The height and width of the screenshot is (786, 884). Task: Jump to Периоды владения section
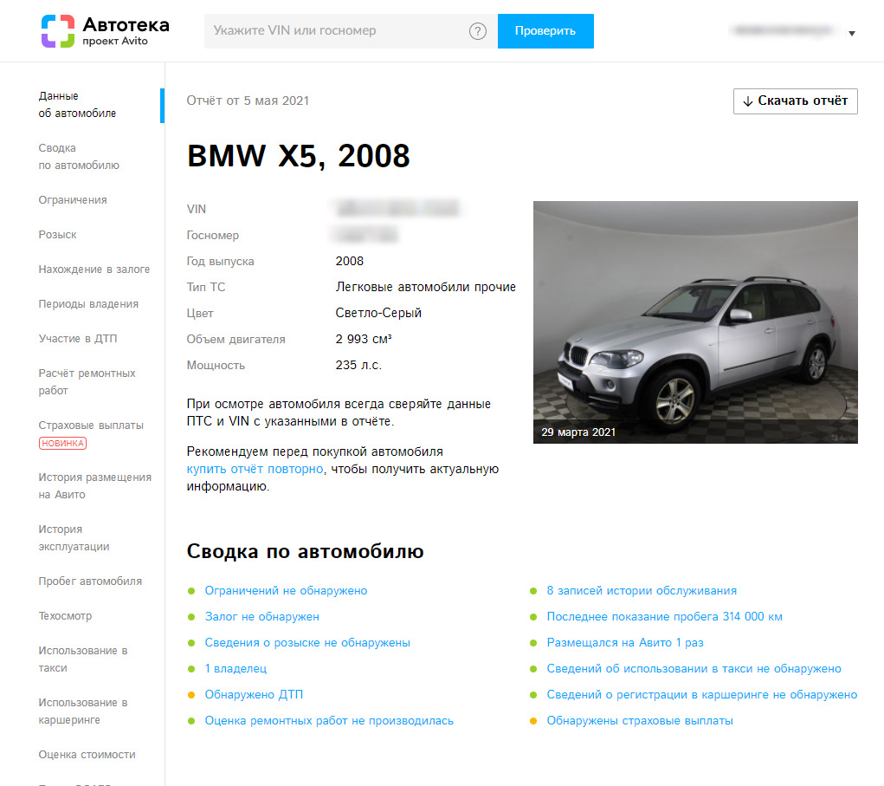pos(88,303)
